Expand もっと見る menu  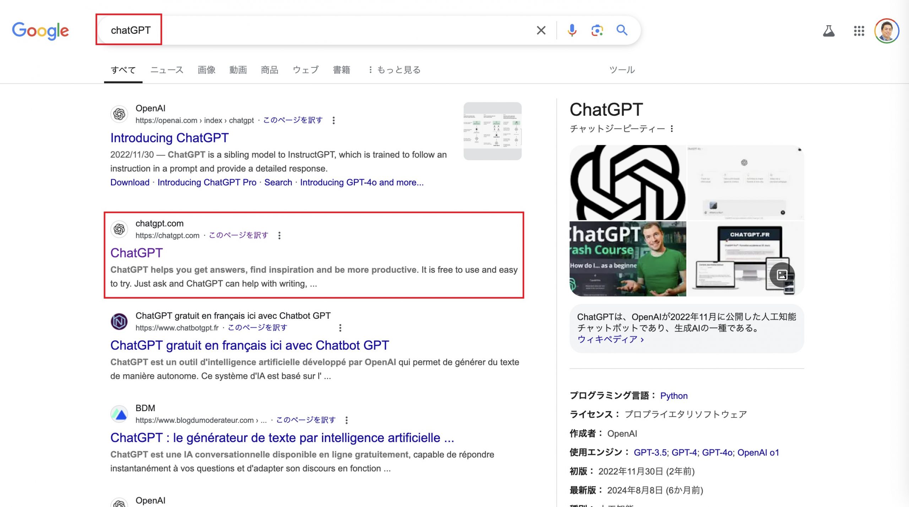pyautogui.click(x=394, y=70)
